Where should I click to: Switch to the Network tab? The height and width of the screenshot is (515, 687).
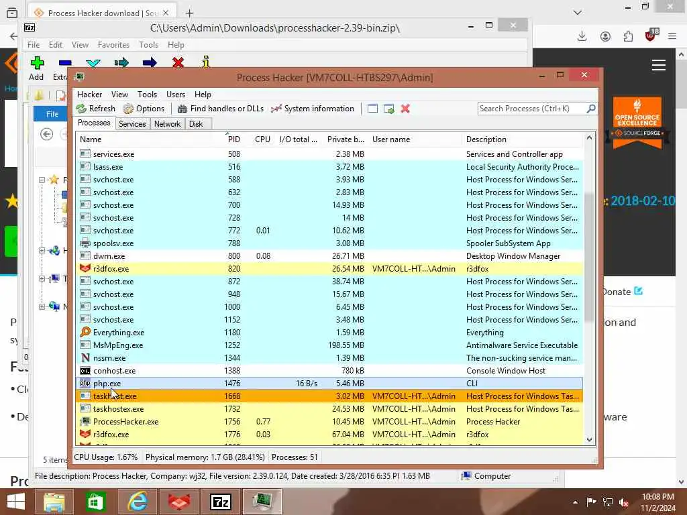tap(167, 124)
